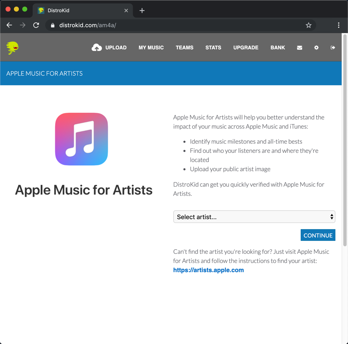
Task: Click the sign out icon
Action: (x=333, y=48)
